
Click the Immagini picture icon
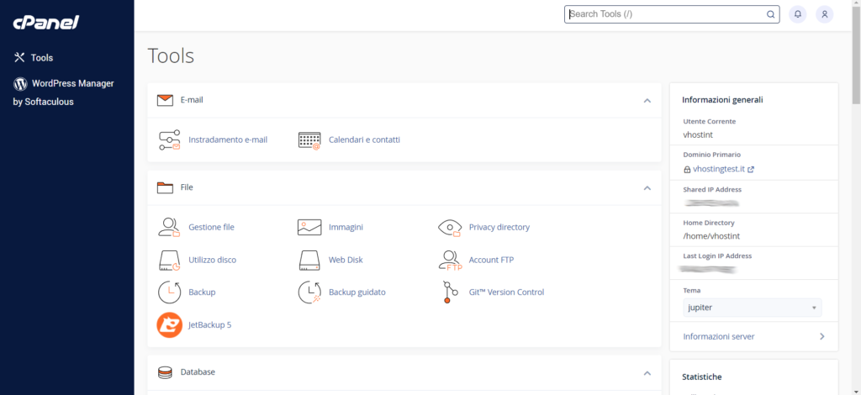(309, 227)
